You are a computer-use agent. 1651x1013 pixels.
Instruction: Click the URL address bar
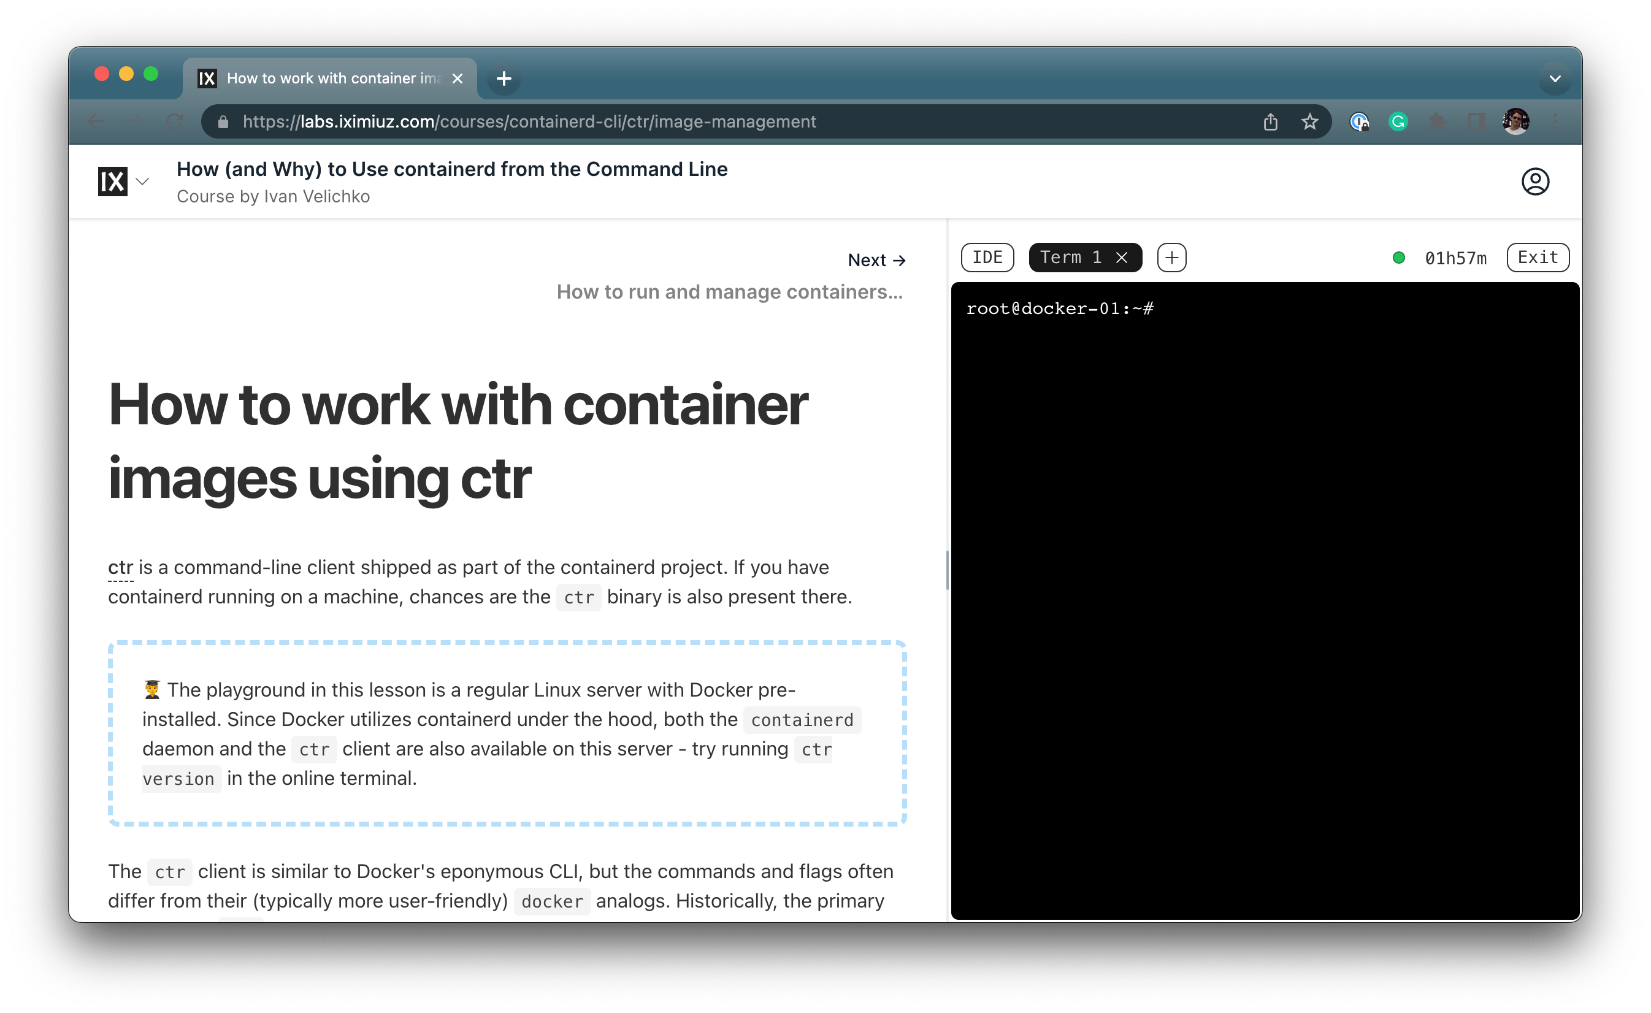pos(765,121)
